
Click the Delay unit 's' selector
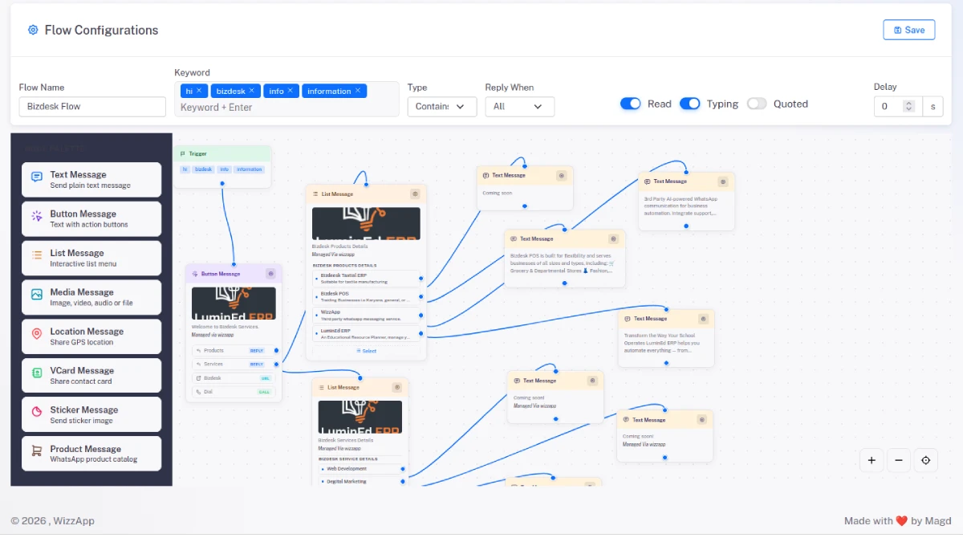(x=933, y=106)
